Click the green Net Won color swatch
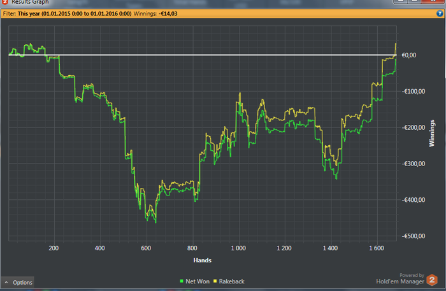The width and height of the screenshot is (446, 291). (182, 281)
